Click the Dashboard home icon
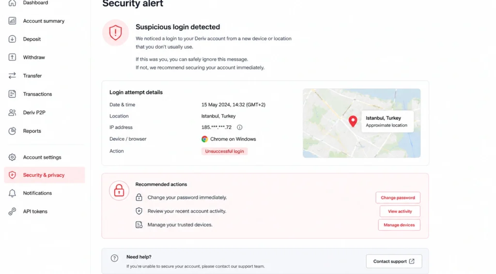 [x=12, y=3]
